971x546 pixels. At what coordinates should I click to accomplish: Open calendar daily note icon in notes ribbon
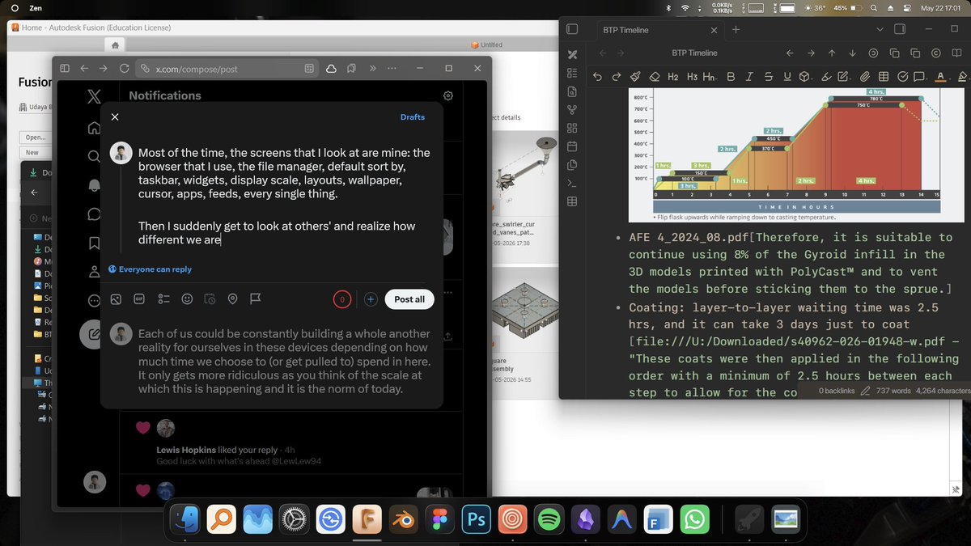click(x=572, y=146)
